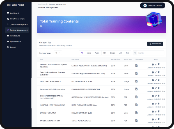Screen dimensions: 174x129
Task: Open Question Management in sidebar
Action: click(x=17, y=24)
